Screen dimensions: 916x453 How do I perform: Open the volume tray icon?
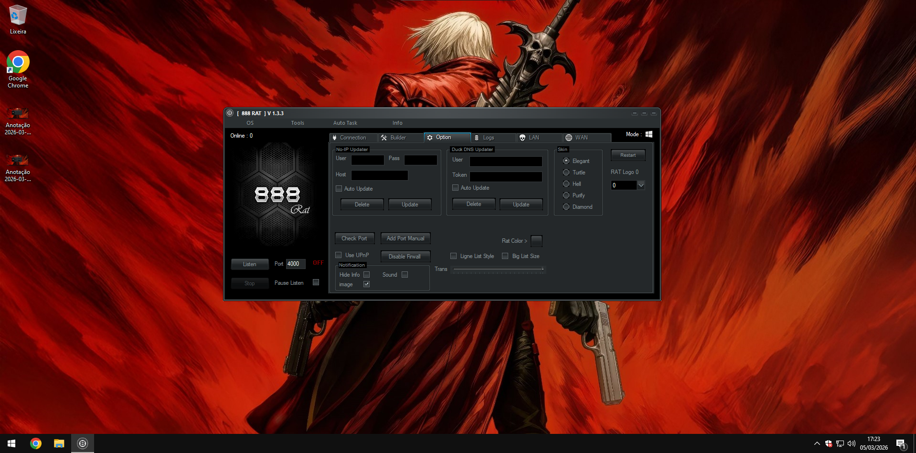click(x=852, y=443)
